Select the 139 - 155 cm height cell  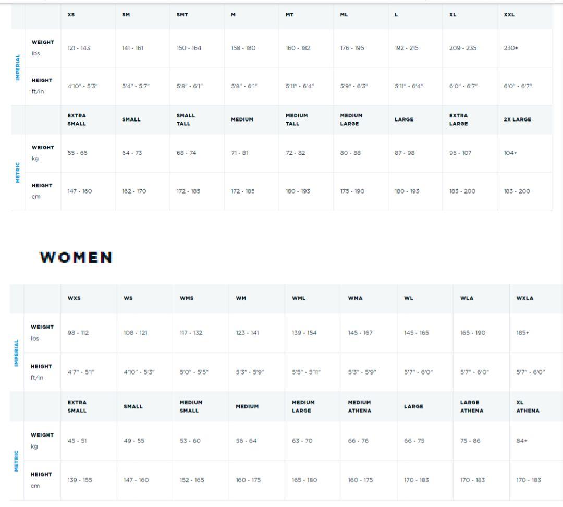coord(79,480)
